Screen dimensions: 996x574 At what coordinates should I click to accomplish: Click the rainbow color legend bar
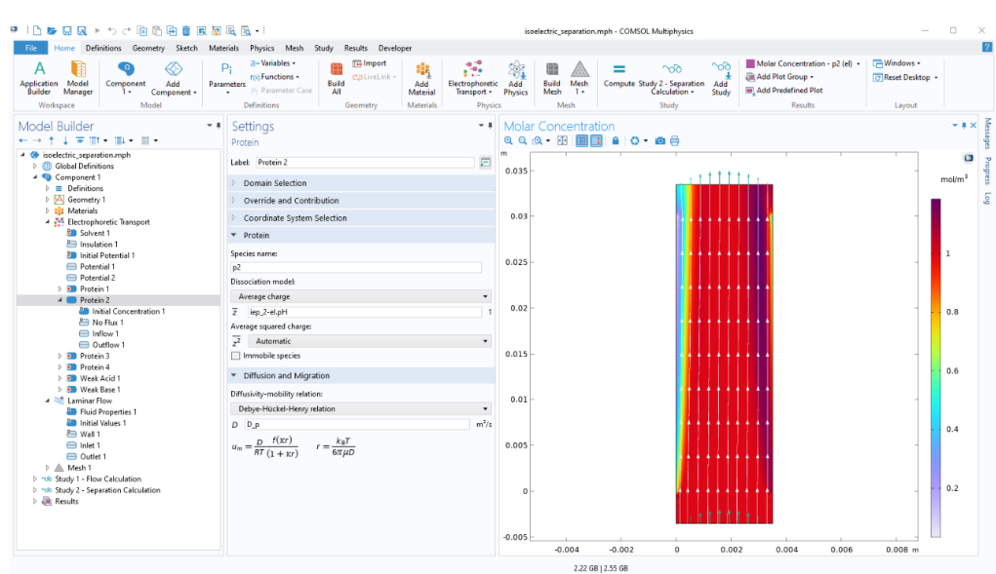click(936, 367)
